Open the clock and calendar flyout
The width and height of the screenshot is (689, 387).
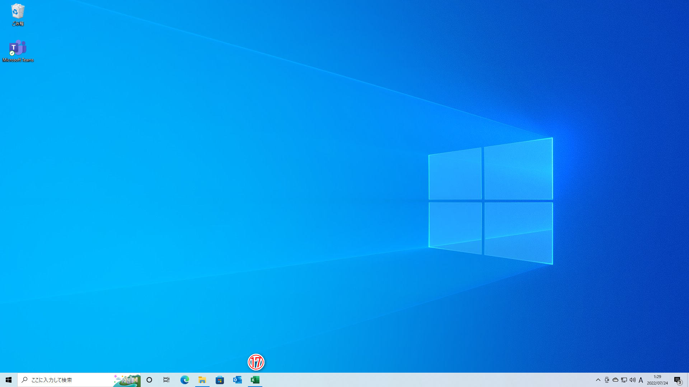click(657, 380)
